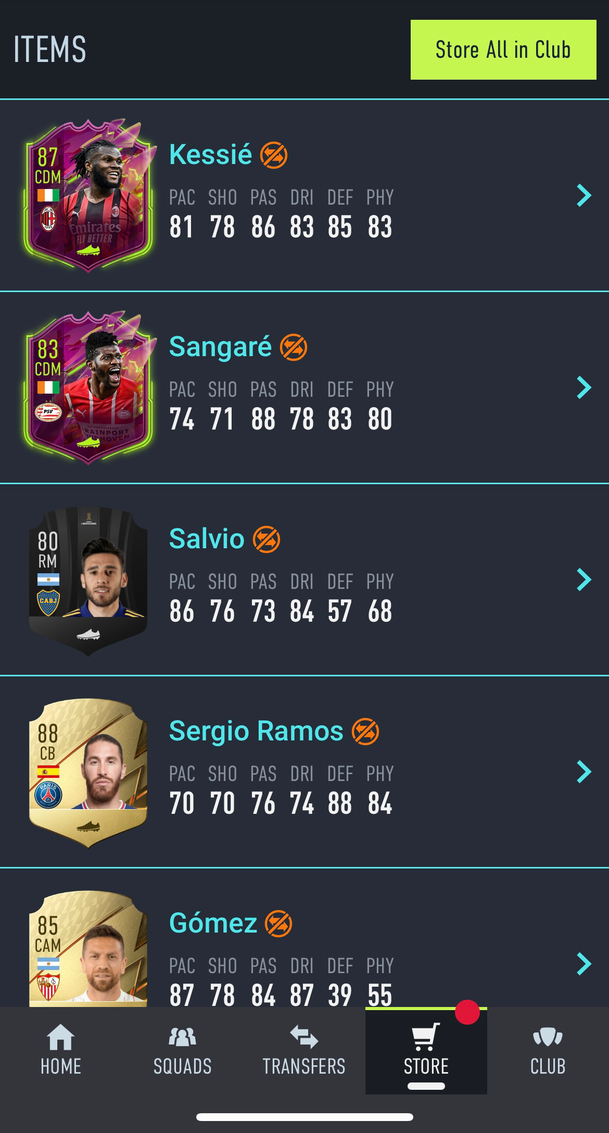Tap the untradeable icon by Sergio Ramos
The width and height of the screenshot is (609, 1133).
point(365,732)
